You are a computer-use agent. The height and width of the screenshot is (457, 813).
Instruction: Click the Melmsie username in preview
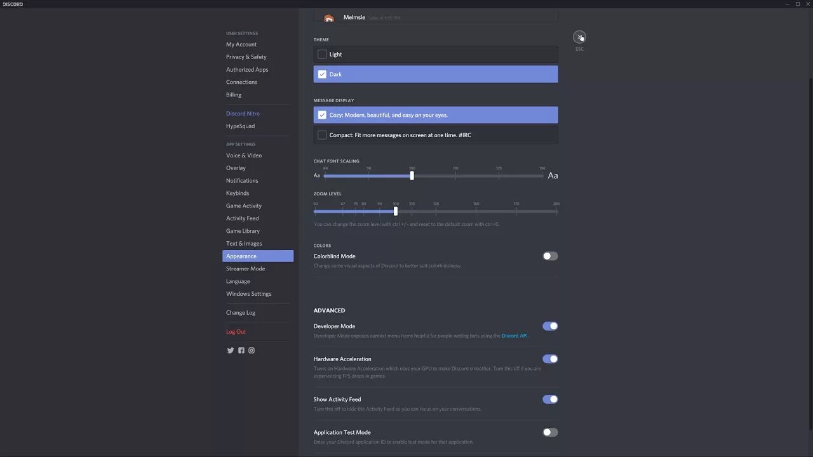coord(354,17)
